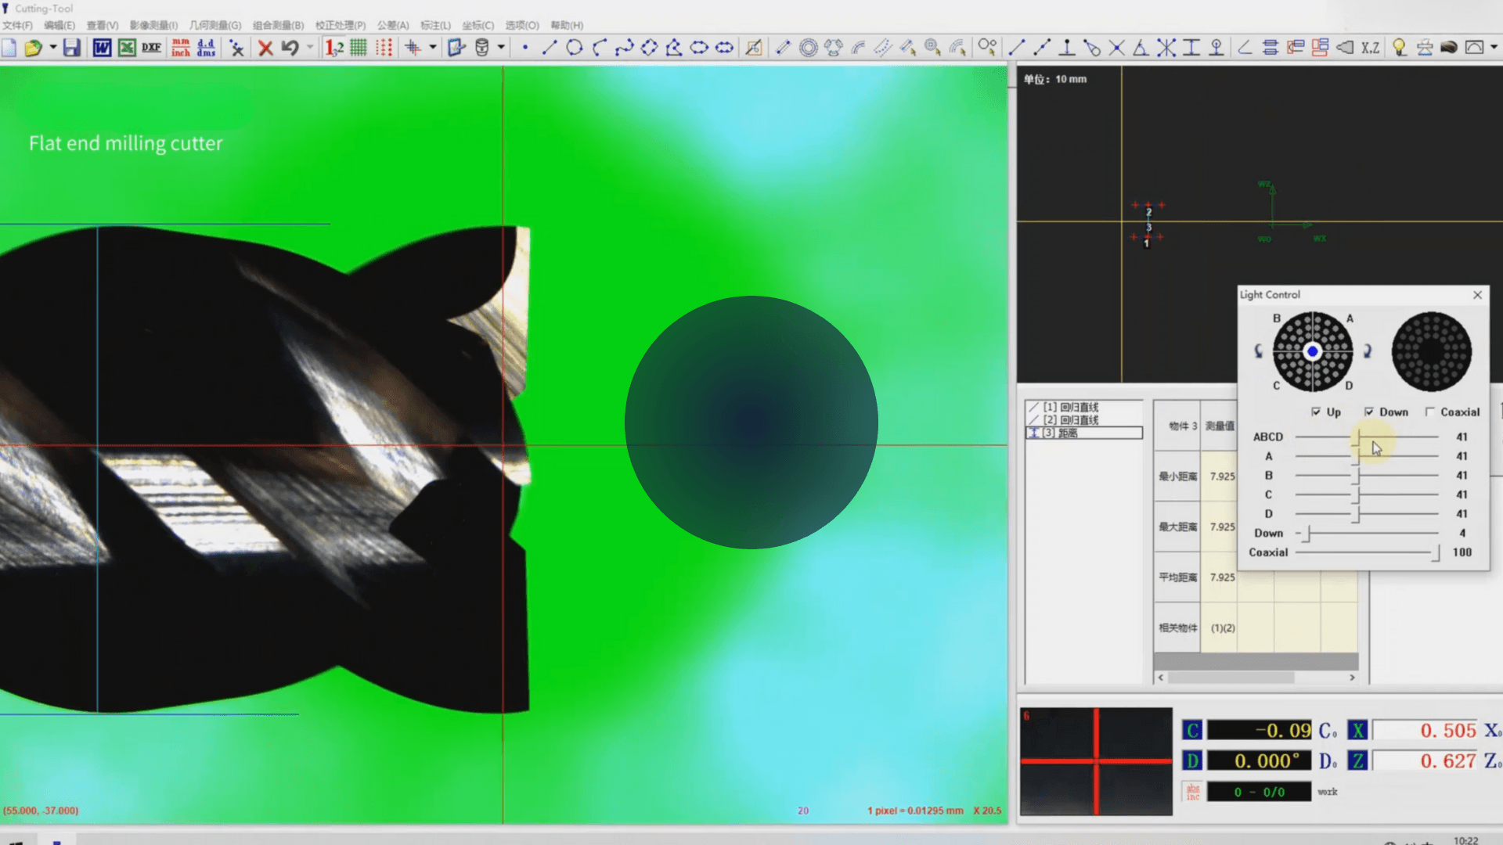Open dropdown arrow beside open-folder icon
This screenshot has height=845, width=1503.
(52, 48)
